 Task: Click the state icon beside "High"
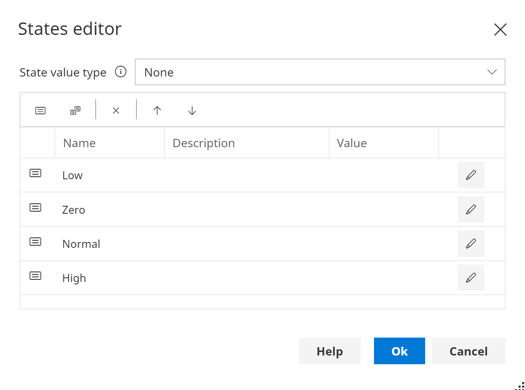point(35,276)
